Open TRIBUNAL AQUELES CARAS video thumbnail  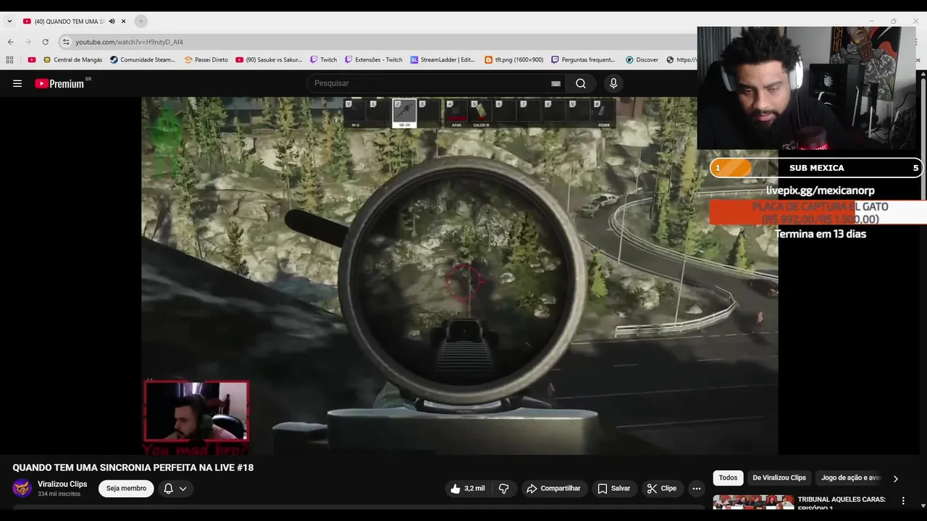tap(753, 502)
